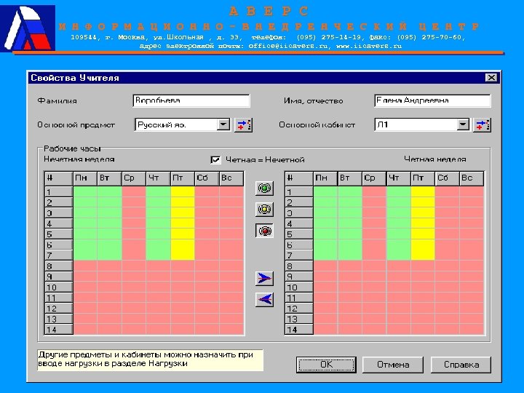Select Сб column header in even week grid
This screenshot has width=524, height=393.
coord(447,178)
